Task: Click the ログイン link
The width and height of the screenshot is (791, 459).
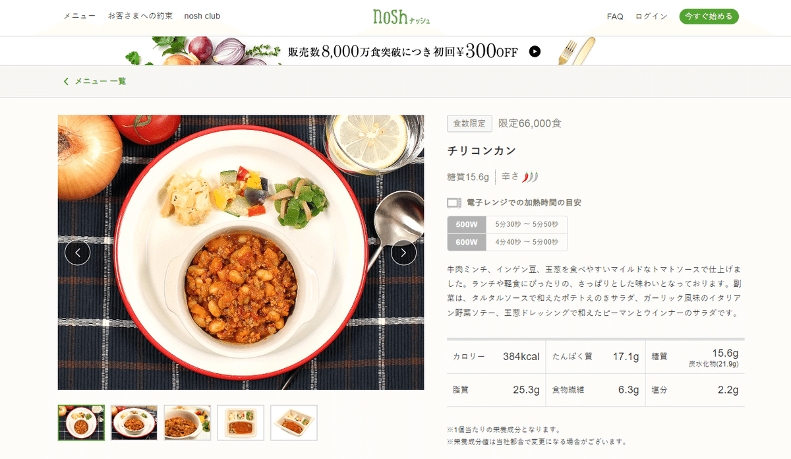Action: [x=651, y=16]
